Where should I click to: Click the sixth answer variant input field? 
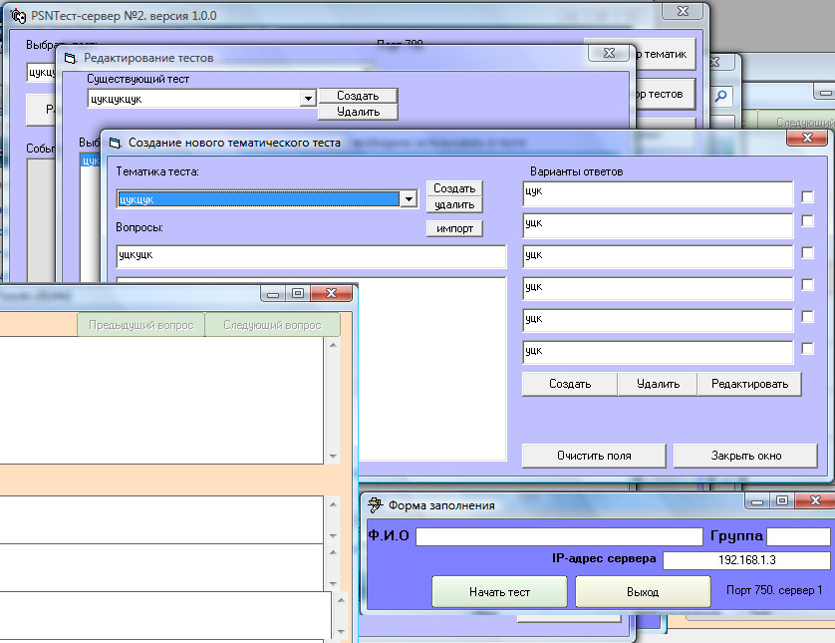658,352
